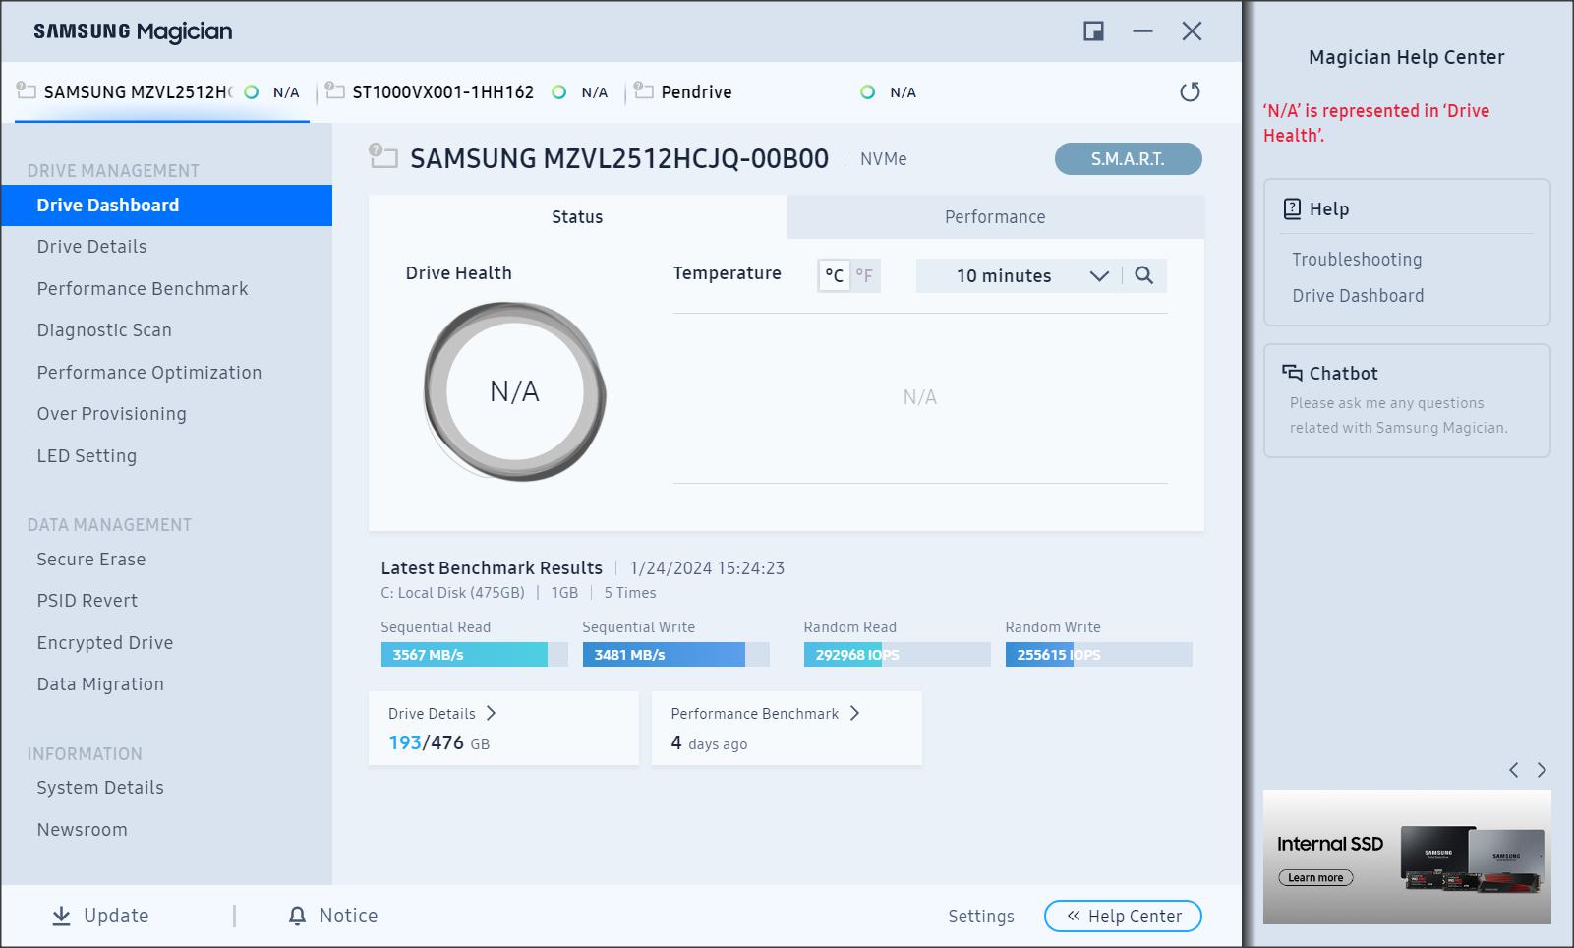Click the Notice button
Screen dimensions: 1574x948
point(333,916)
